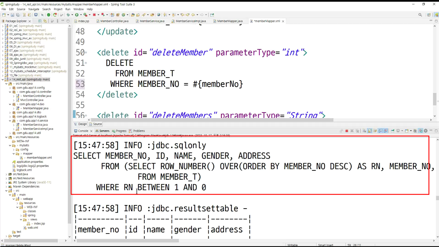Image resolution: width=439 pixels, height=247 pixels.
Task: Select MvcController.java in Package Explorer
Action: click(x=32, y=100)
